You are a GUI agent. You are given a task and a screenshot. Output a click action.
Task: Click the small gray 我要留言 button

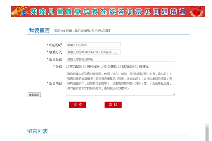pos(34,95)
